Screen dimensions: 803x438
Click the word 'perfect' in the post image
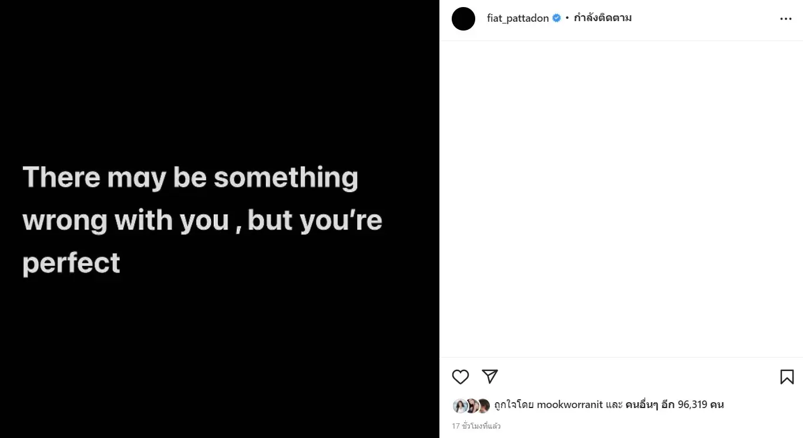tap(71, 263)
